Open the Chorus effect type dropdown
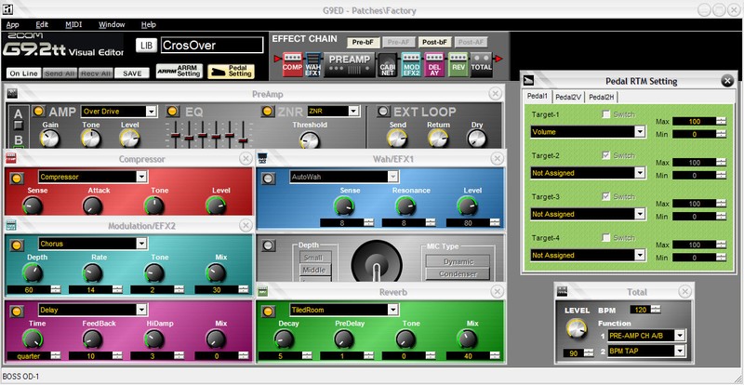The image size is (744, 385). [x=141, y=244]
